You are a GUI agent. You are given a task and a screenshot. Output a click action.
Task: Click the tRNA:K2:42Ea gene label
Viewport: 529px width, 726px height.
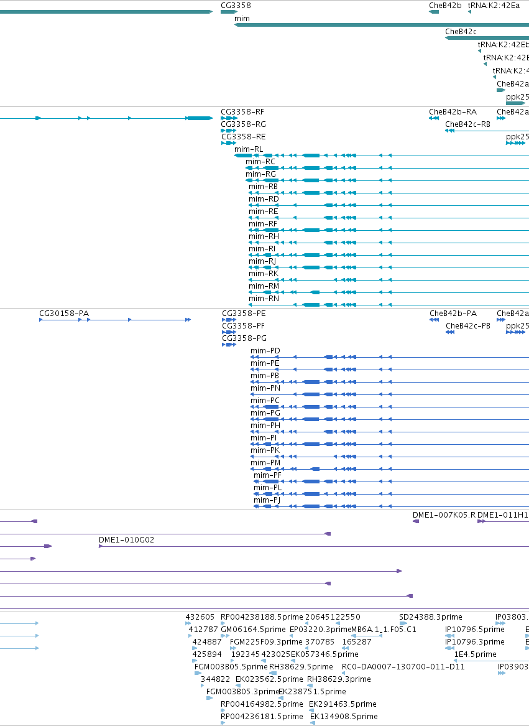pos(494,6)
